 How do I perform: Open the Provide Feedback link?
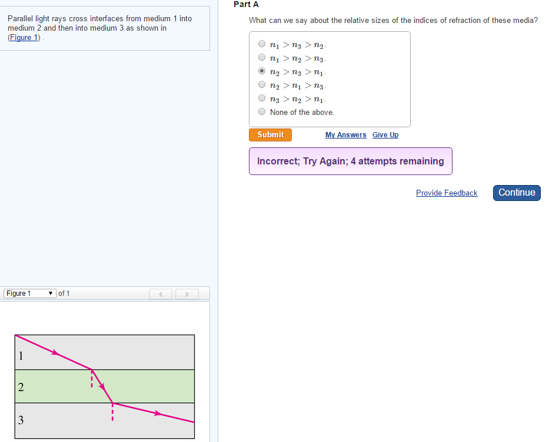447,193
